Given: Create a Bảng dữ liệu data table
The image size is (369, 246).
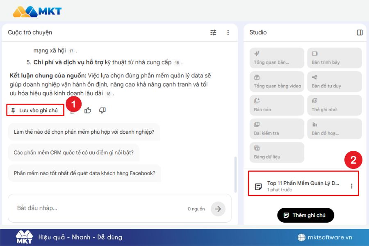Looking at the screenshot, I should click(277, 152).
